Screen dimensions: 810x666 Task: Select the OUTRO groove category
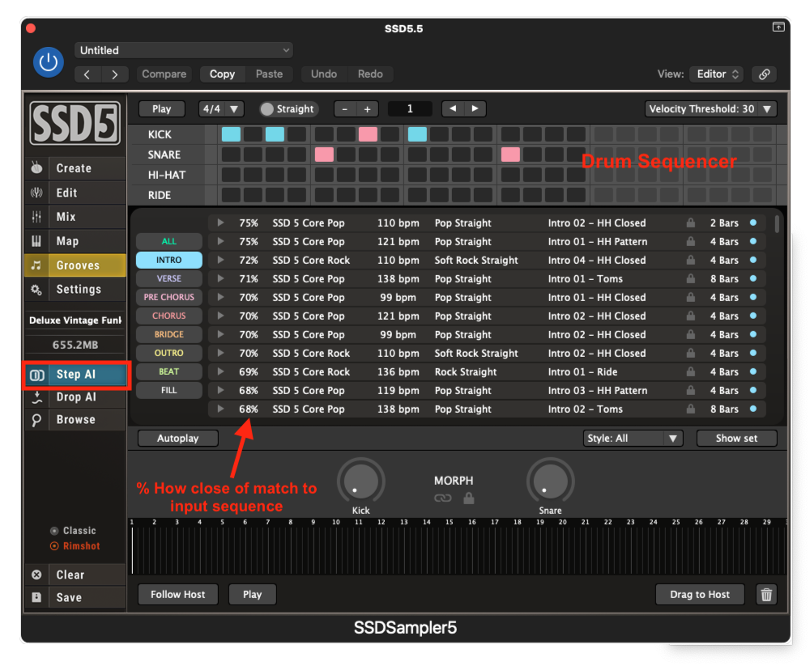click(x=169, y=353)
